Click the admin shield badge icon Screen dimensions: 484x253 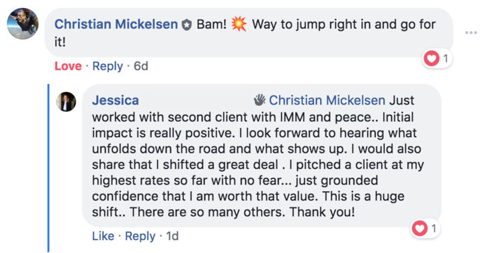pyautogui.click(x=186, y=25)
